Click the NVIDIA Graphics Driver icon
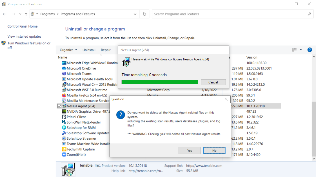 point(64,112)
